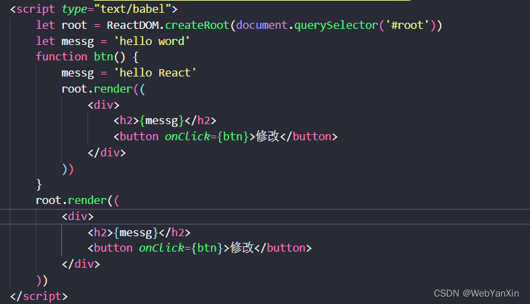Click ReactDOM.createRoot call text
Image resolution: width=530 pixels, height=304 pixels.
pos(168,25)
